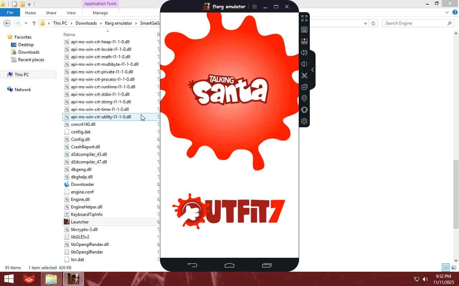Select Favorites in the navigation pane
Image resolution: width=459 pixels, height=286 pixels.
click(x=23, y=37)
